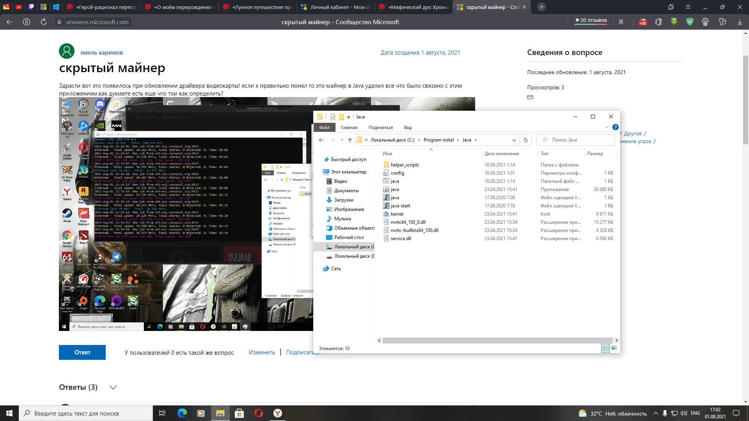Open File Explorer from the taskbar

pyautogui.click(x=220, y=413)
